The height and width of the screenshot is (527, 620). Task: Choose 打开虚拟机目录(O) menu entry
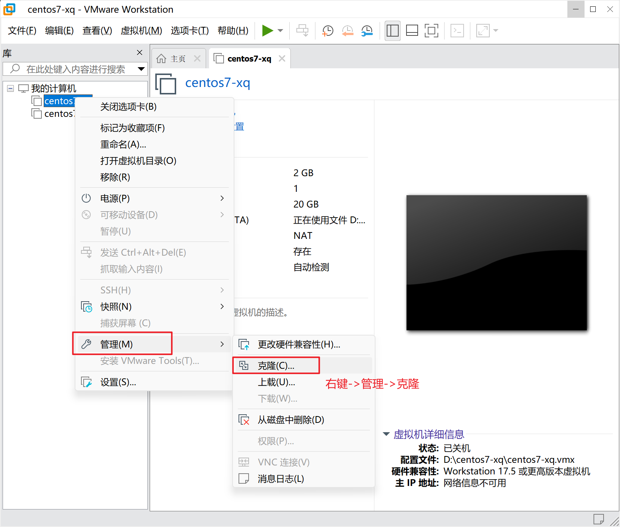pyautogui.click(x=155, y=161)
